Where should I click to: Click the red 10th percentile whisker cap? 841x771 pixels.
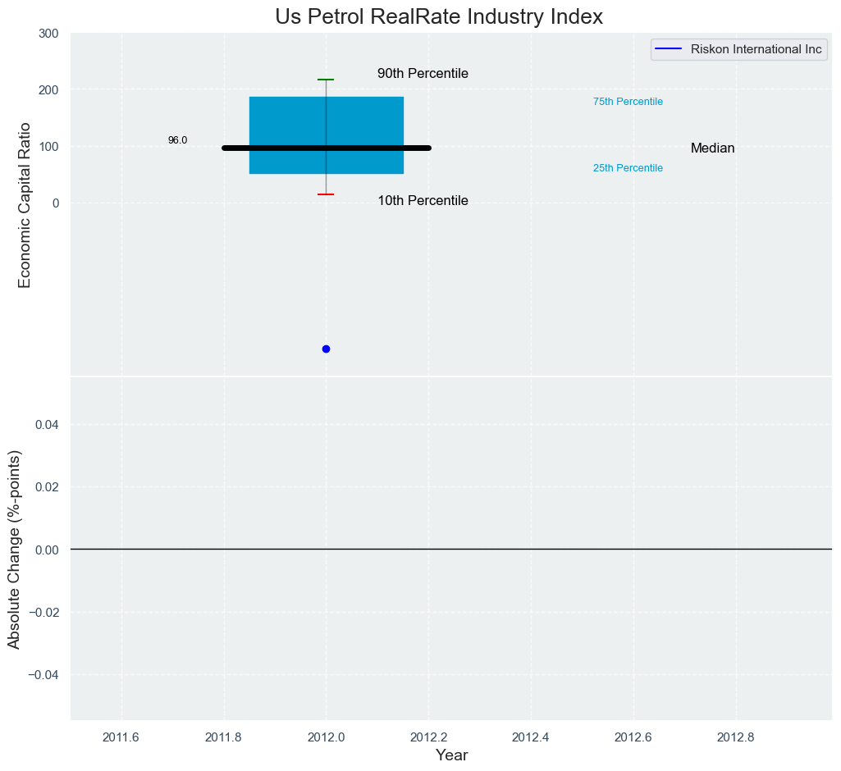coord(326,194)
